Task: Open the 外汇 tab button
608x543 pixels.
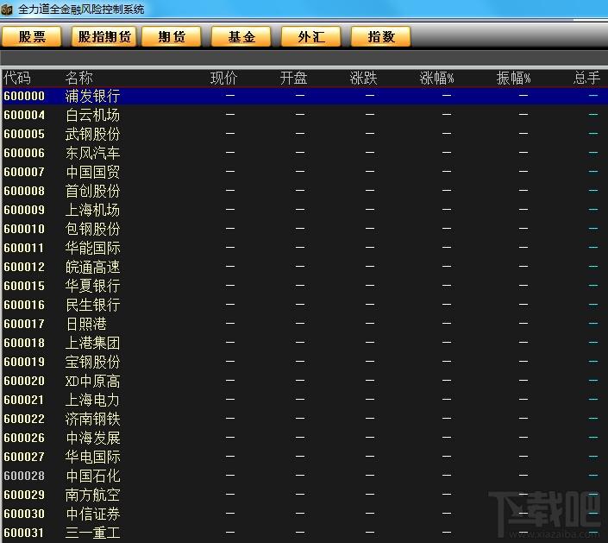Action: (x=311, y=37)
